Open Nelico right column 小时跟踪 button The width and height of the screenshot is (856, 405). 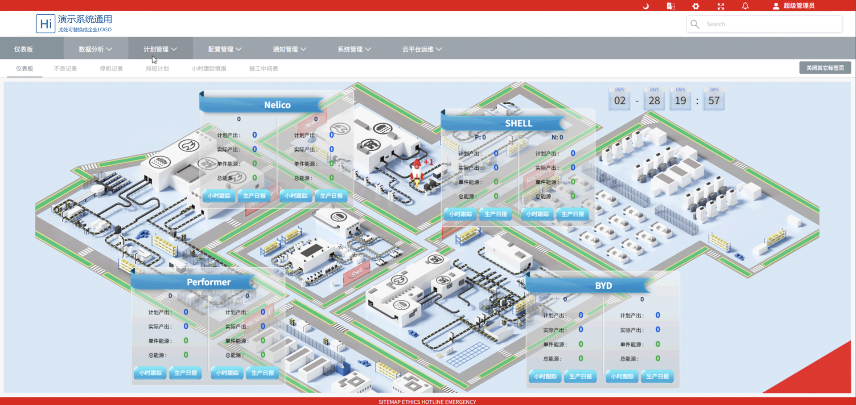click(x=296, y=196)
